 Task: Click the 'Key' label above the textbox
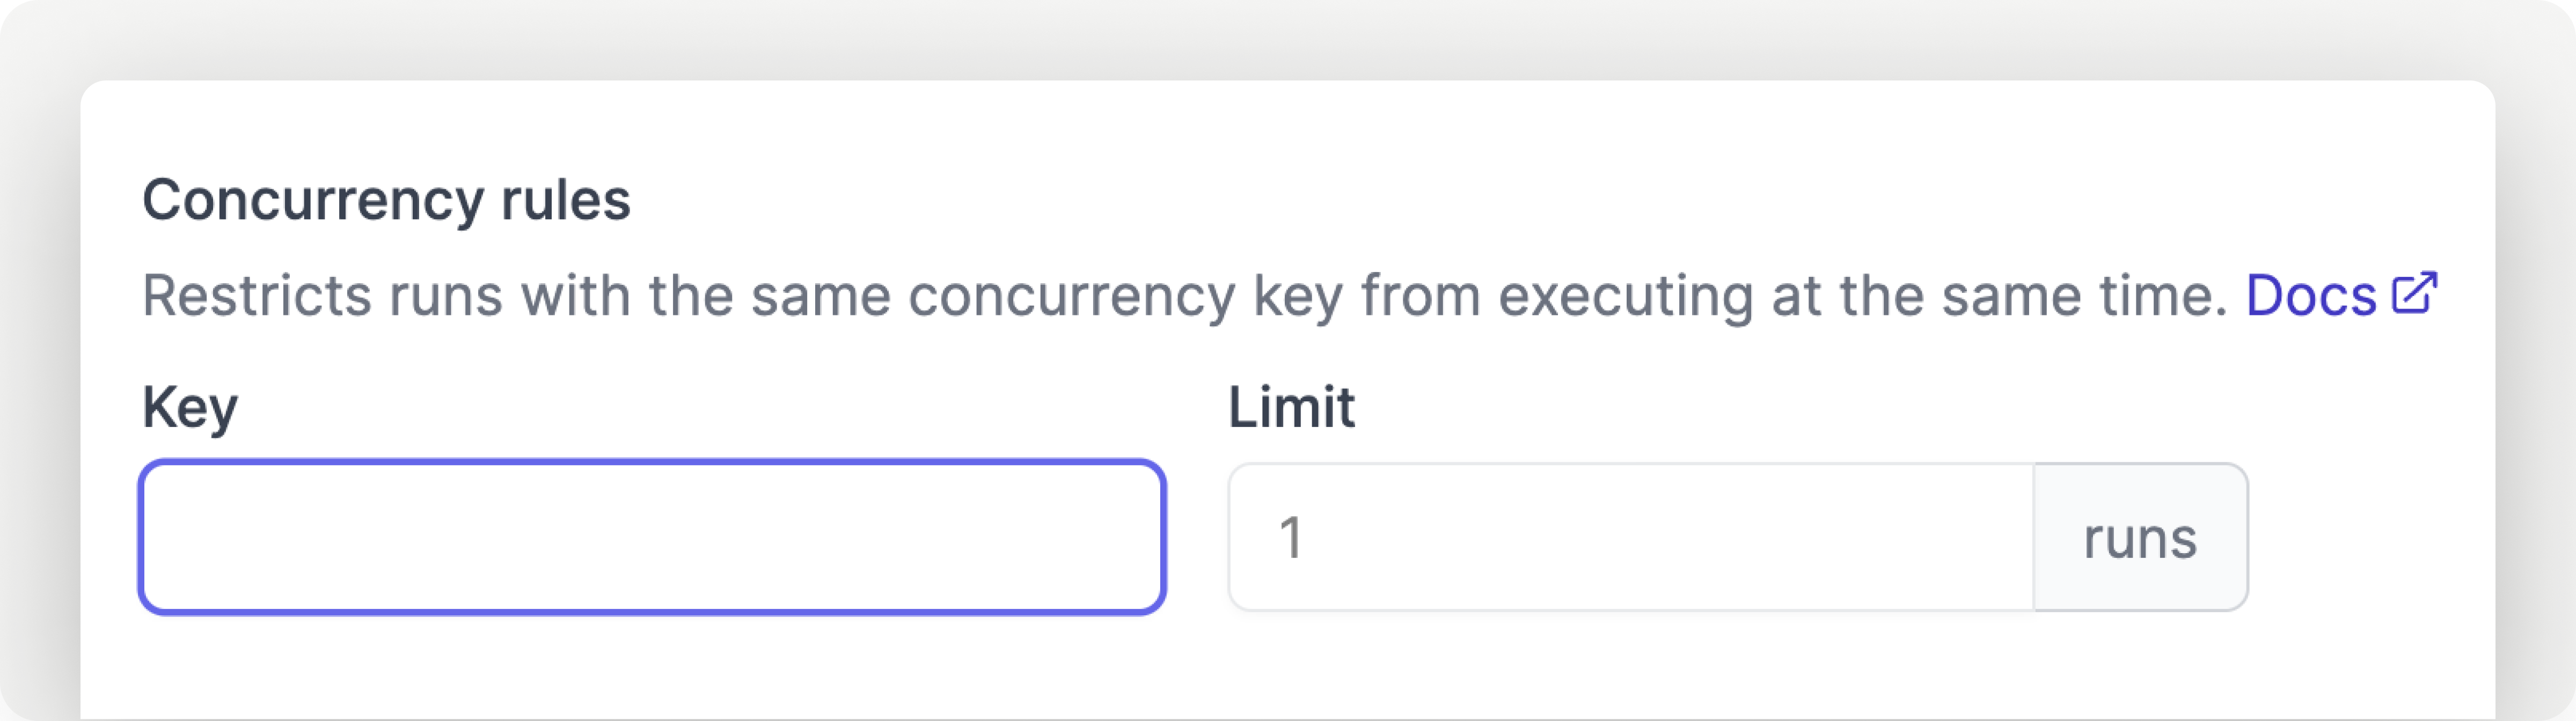[x=190, y=408]
